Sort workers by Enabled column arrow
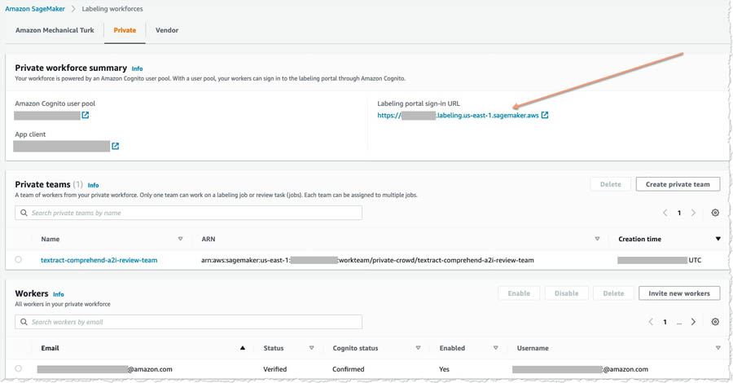Viewport: 733px width, 383px height. pyautogui.click(x=495, y=348)
